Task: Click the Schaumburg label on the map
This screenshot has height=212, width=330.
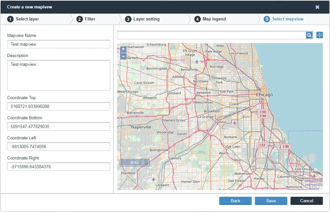Action: coord(156,44)
